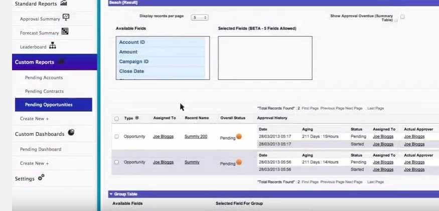439x211 pixels.
Task: Click the Leaderboard hierarchy icon
Action: pyautogui.click(x=53, y=46)
